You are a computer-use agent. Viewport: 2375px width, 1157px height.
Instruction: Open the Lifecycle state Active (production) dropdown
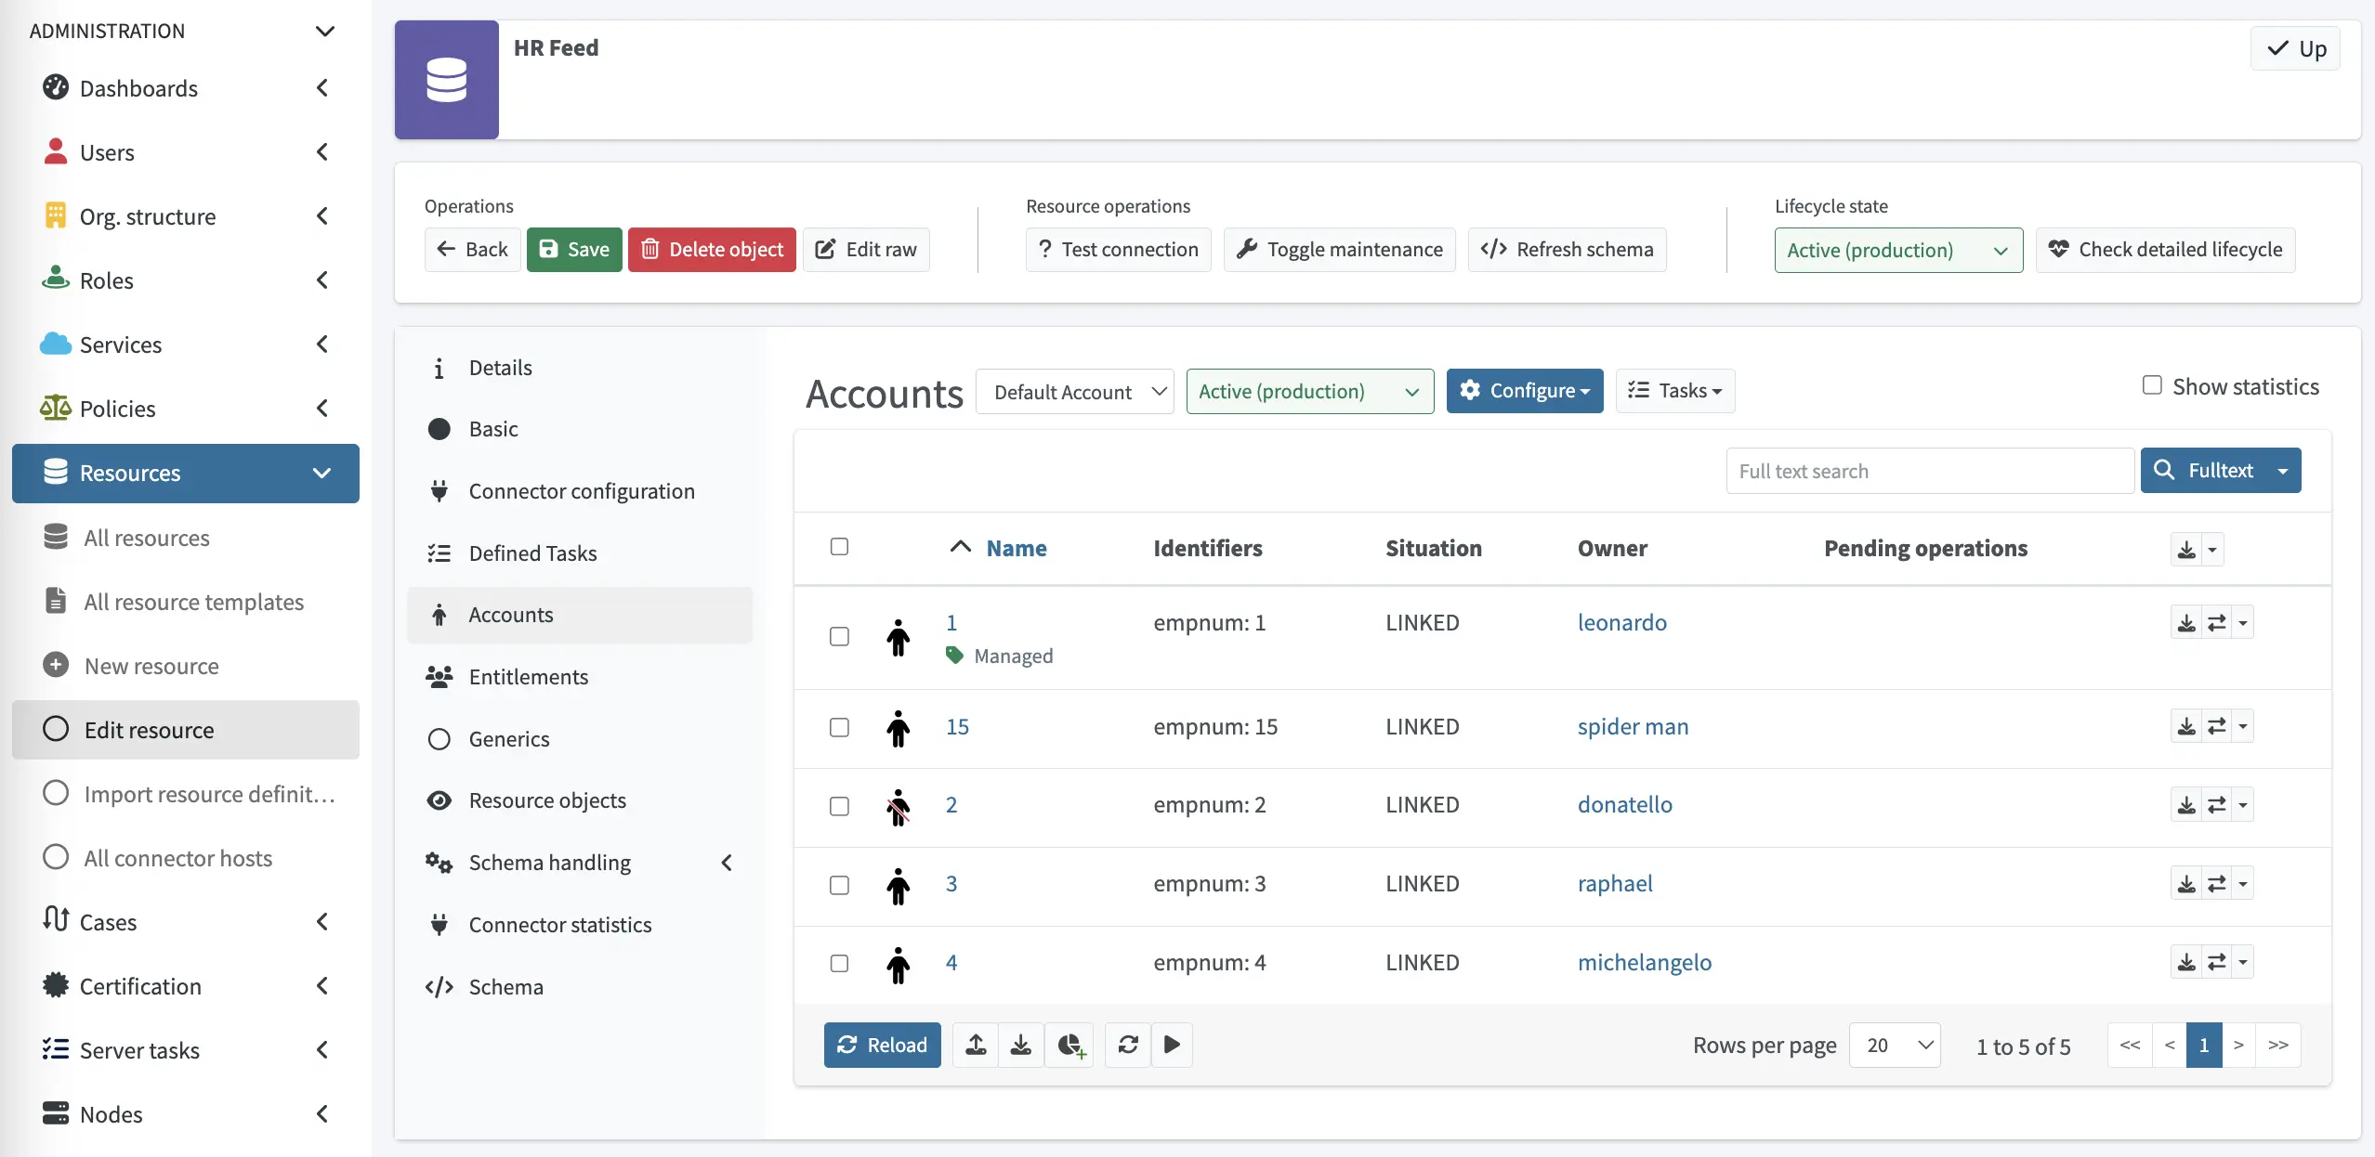pos(1897,250)
